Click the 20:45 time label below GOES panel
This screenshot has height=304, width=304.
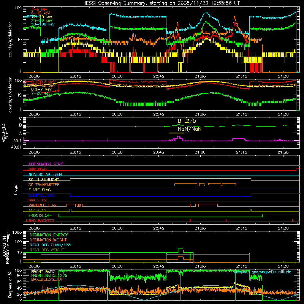[158, 152]
